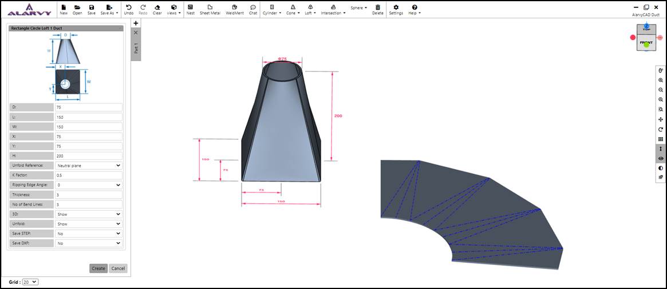This screenshot has width=667, height=289.
Task: Close the Part 1 tab with X
Action: pyautogui.click(x=136, y=33)
